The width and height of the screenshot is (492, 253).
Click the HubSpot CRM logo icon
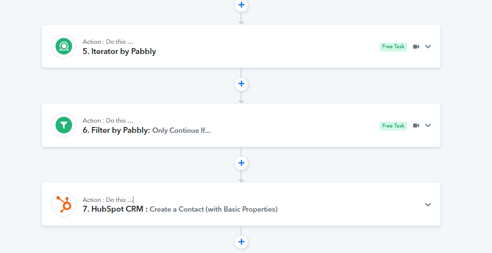[x=64, y=204]
